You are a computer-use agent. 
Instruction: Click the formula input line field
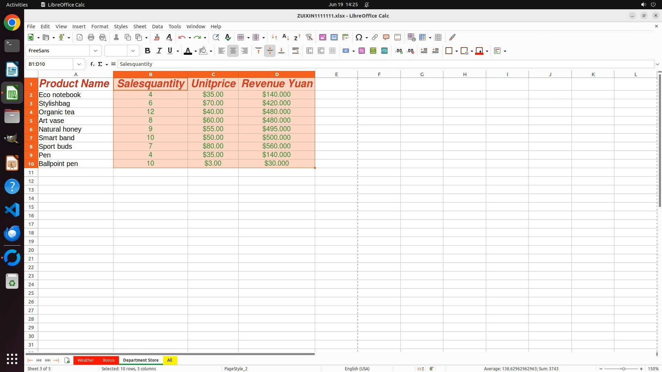tap(379, 64)
